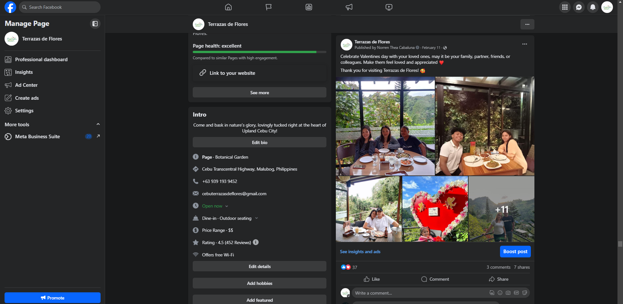Click Boost post button

point(515,252)
